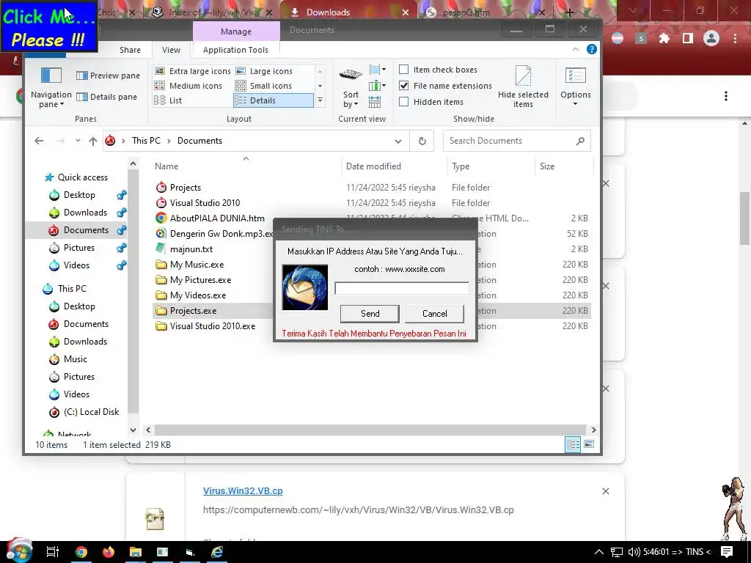
Task: Select the Projects folder
Action: tap(185, 188)
